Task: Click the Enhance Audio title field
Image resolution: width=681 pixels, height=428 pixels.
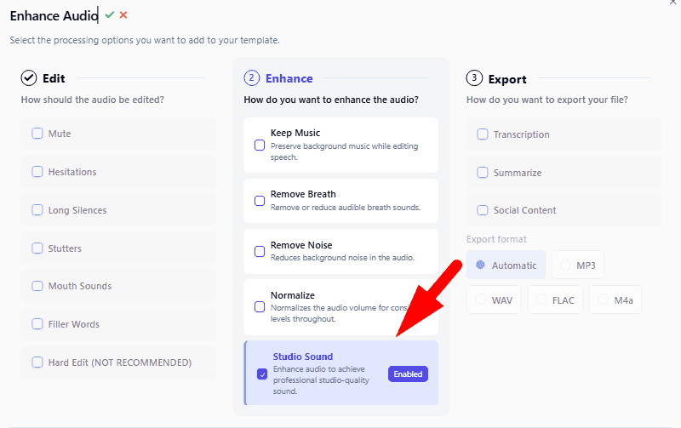Action: tap(53, 14)
